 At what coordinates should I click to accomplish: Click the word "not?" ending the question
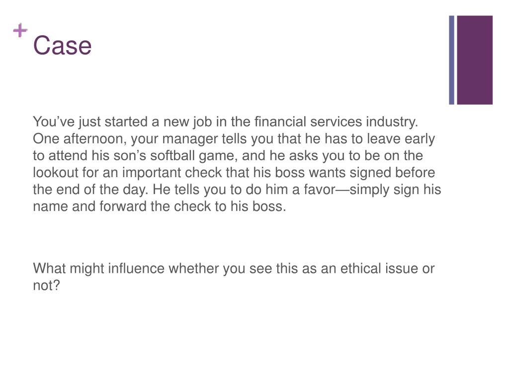click(x=46, y=285)
